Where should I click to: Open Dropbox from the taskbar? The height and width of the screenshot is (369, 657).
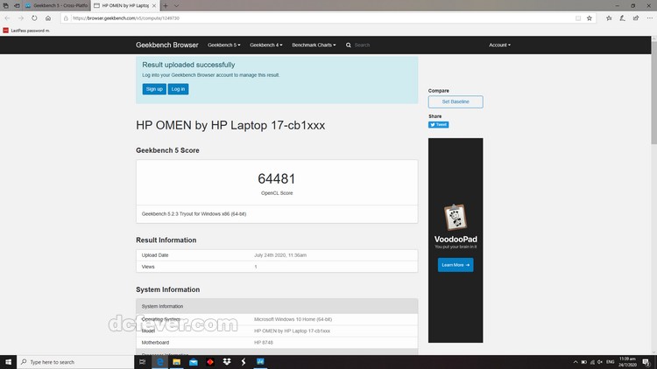[227, 362]
